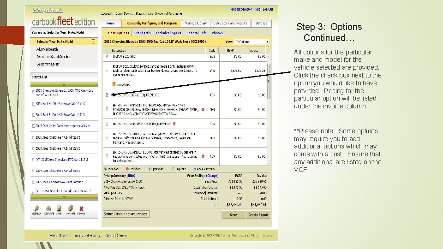
Task: Click the options table scroll up arrow
Action: click(x=269, y=56)
